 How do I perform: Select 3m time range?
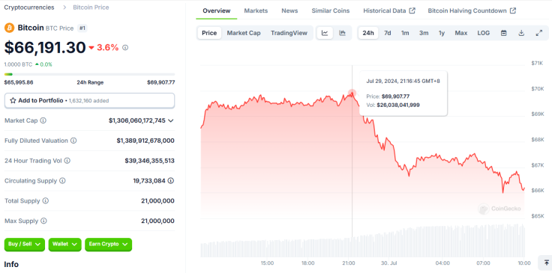tap(424, 33)
